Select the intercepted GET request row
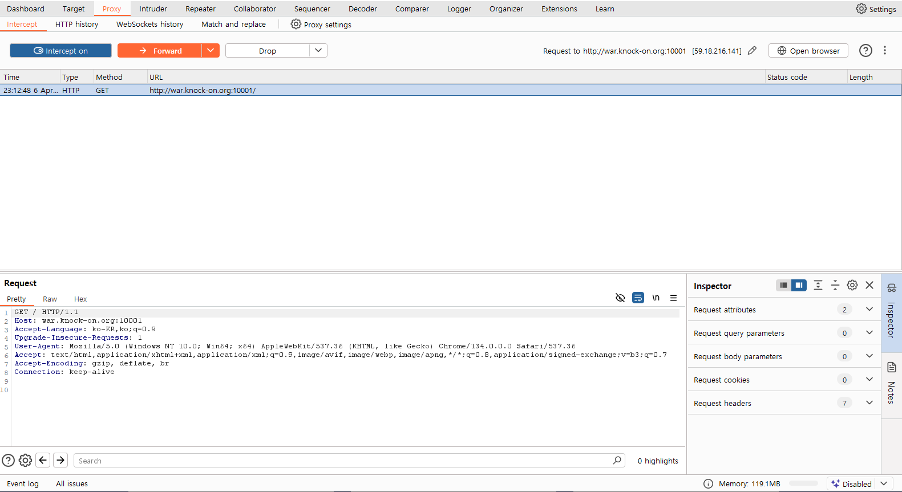902x492 pixels. point(451,90)
